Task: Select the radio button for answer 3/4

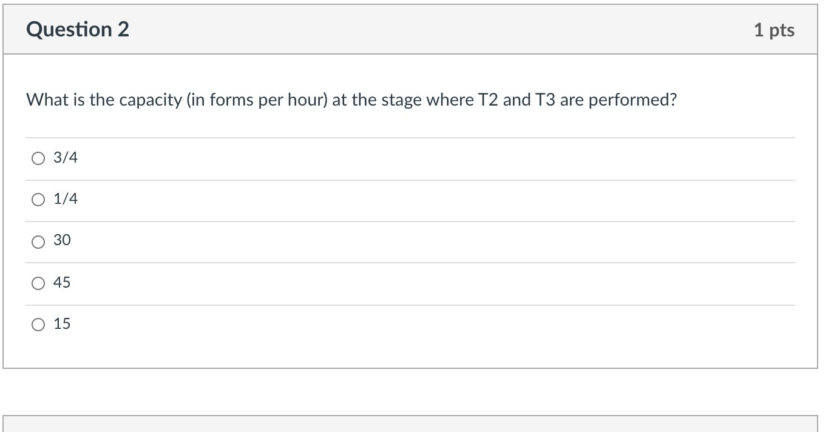Action: point(38,158)
